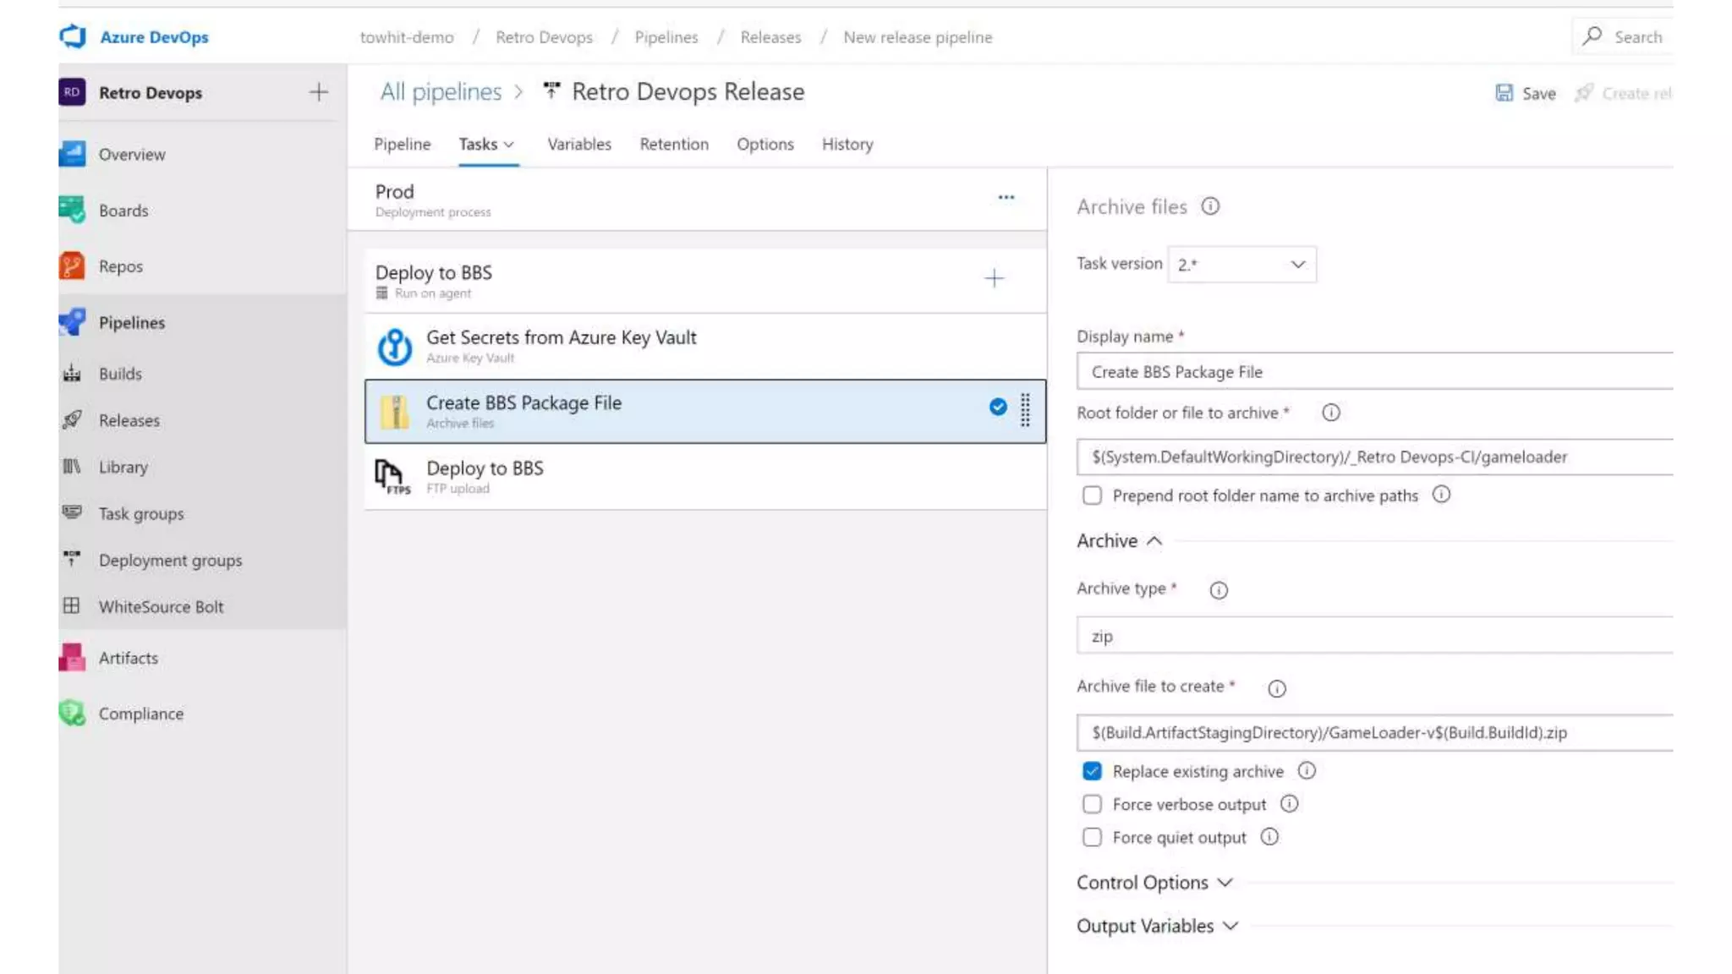The height and width of the screenshot is (974, 1732).
Task: Switch to the Variables tab
Action: point(578,145)
